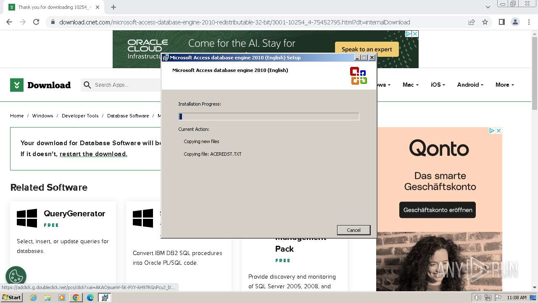Screen dimensions: 538x303
Task: Close the Oracle Cloud banner ad
Action: pyautogui.click(x=415, y=34)
